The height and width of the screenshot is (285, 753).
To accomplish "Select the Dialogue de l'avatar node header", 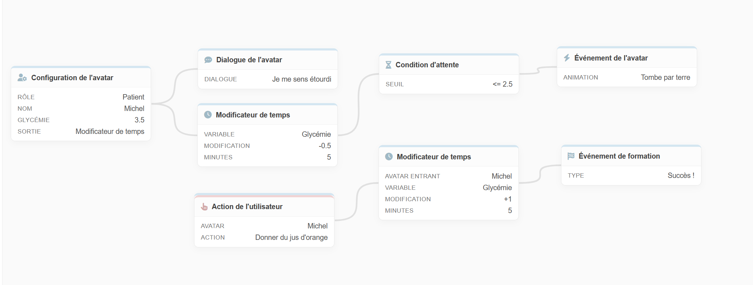I will (249, 60).
